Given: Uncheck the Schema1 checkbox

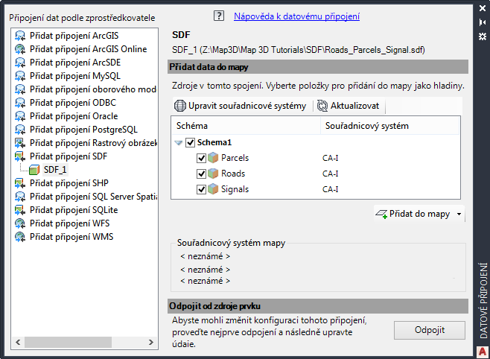Looking at the screenshot, I should [x=191, y=142].
